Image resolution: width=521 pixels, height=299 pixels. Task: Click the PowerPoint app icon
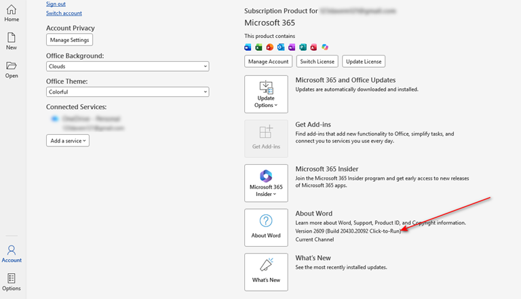(x=270, y=47)
